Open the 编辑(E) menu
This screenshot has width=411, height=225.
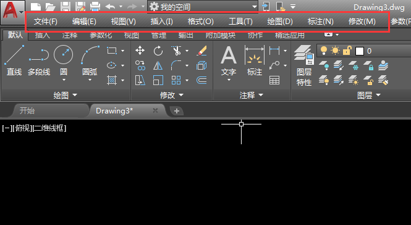point(84,22)
